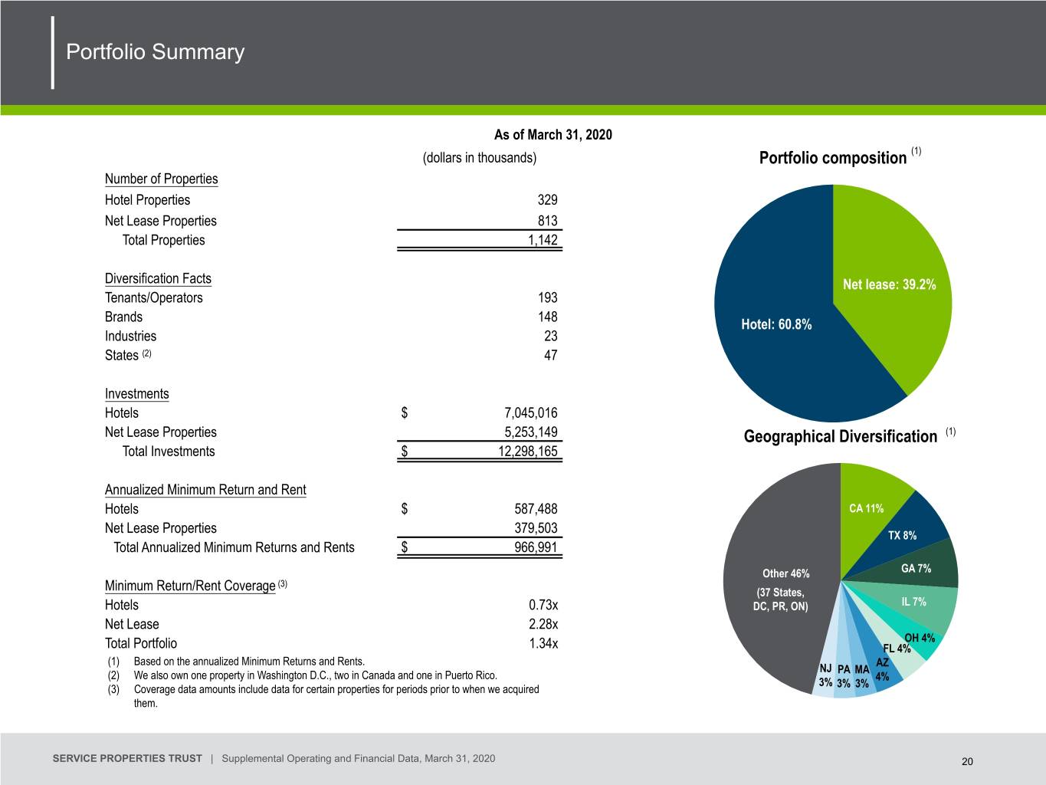Click the Total Portfolio coverage 1.34x value

pyautogui.click(x=543, y=643)
